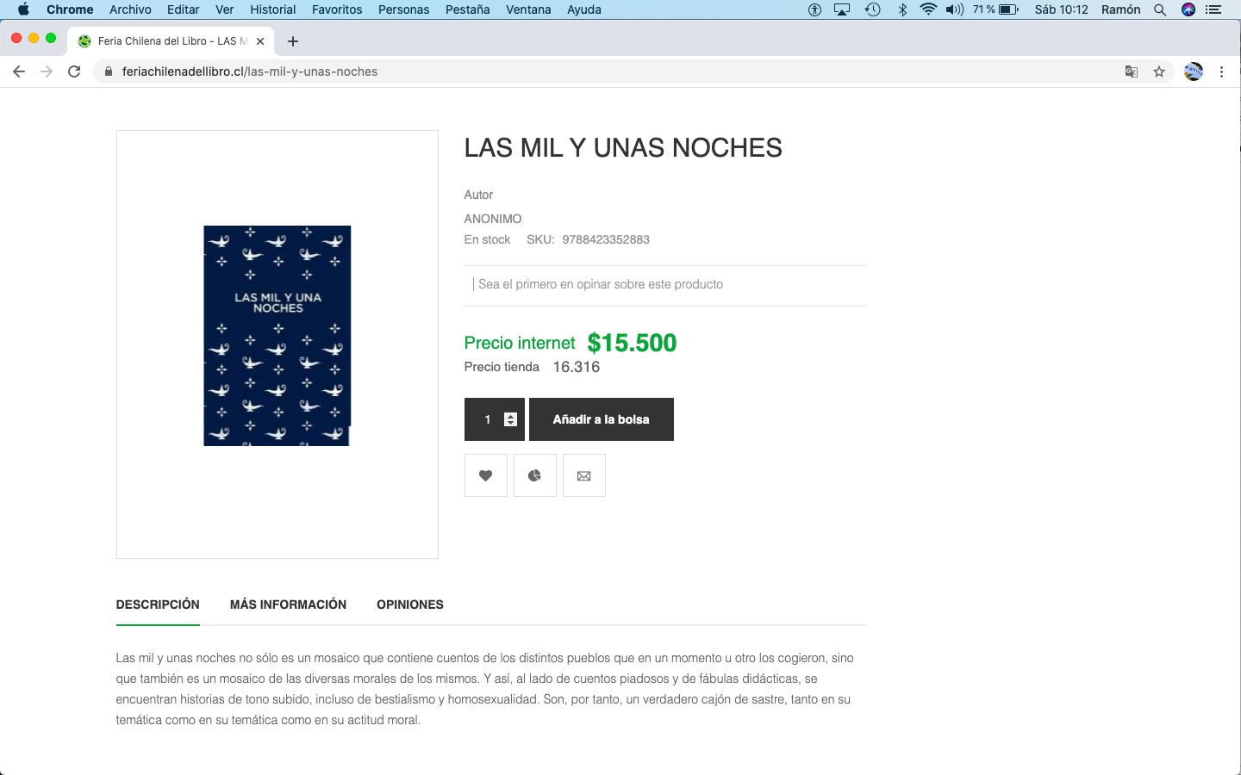Image resolution: width=1241 pixels, height=775 pixels.
Task: Reload the page with refresh icon
Action: [x=74, y=71]
